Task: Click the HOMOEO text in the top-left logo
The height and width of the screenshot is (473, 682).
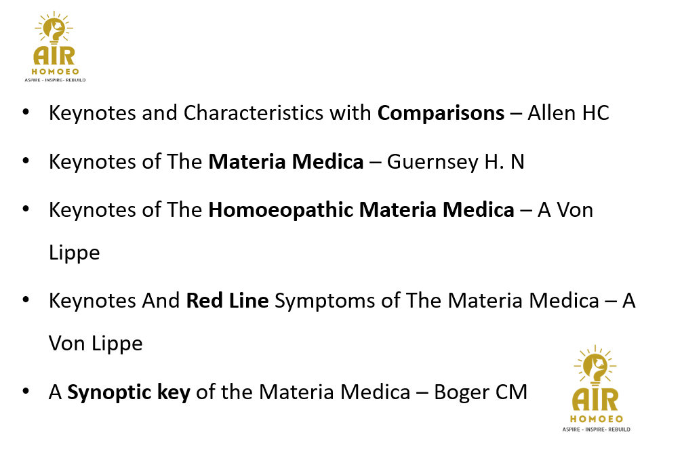Action: pos(55,70)
